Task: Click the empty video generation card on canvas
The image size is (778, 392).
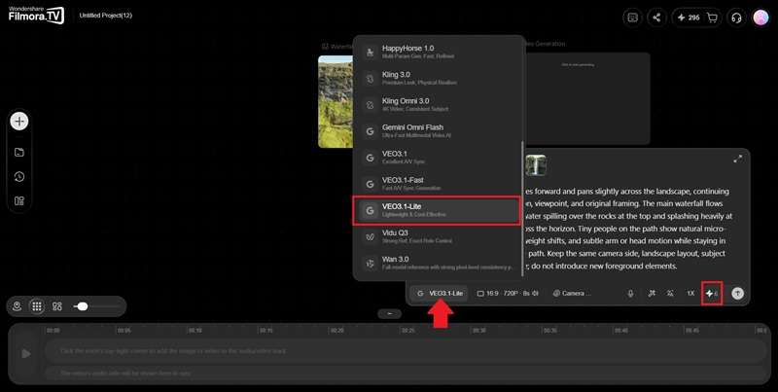Action: (588, 99)
